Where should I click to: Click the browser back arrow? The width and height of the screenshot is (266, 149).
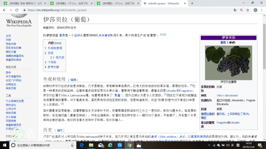pyautogui.click(x=4, y=10)
